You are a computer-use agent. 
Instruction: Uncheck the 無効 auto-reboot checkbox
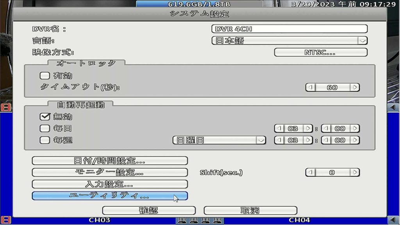[x=45, y=116]
